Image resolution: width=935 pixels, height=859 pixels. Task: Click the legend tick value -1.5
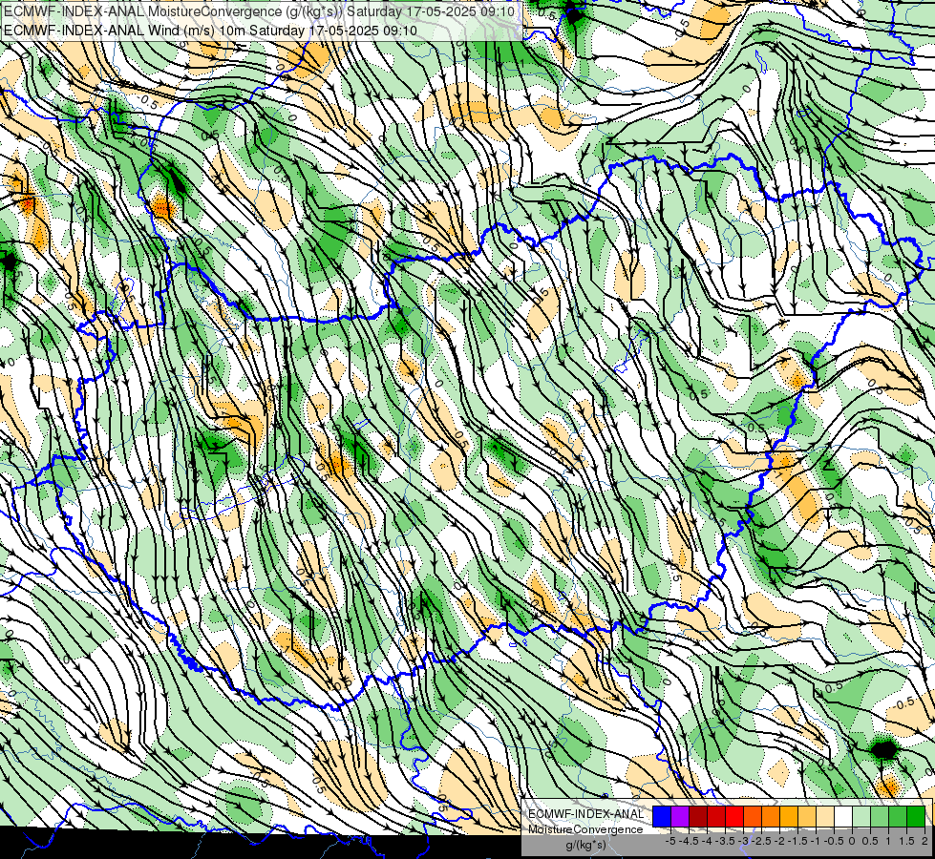tap(797, 841)
